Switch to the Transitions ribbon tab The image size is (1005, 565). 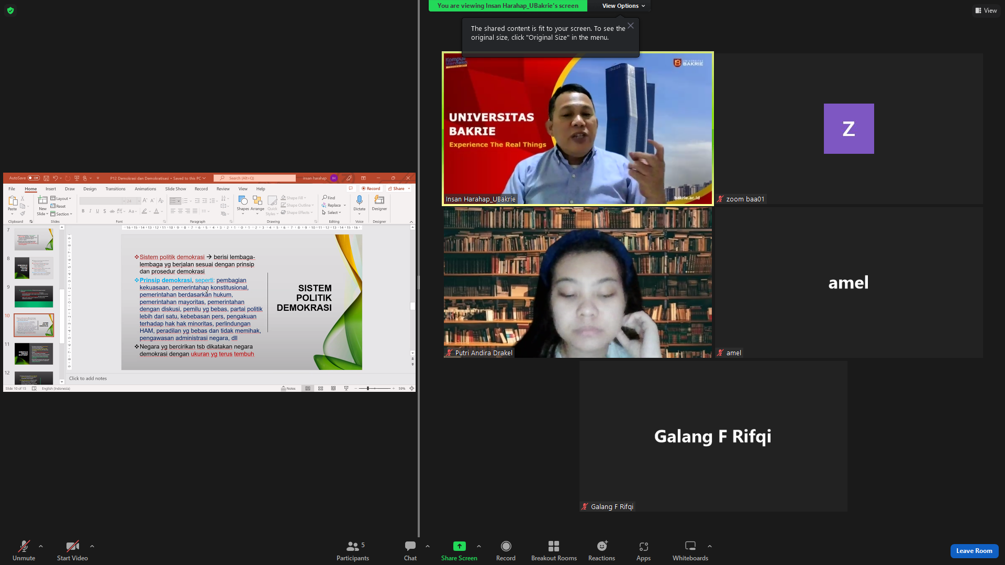click(115, 189)
